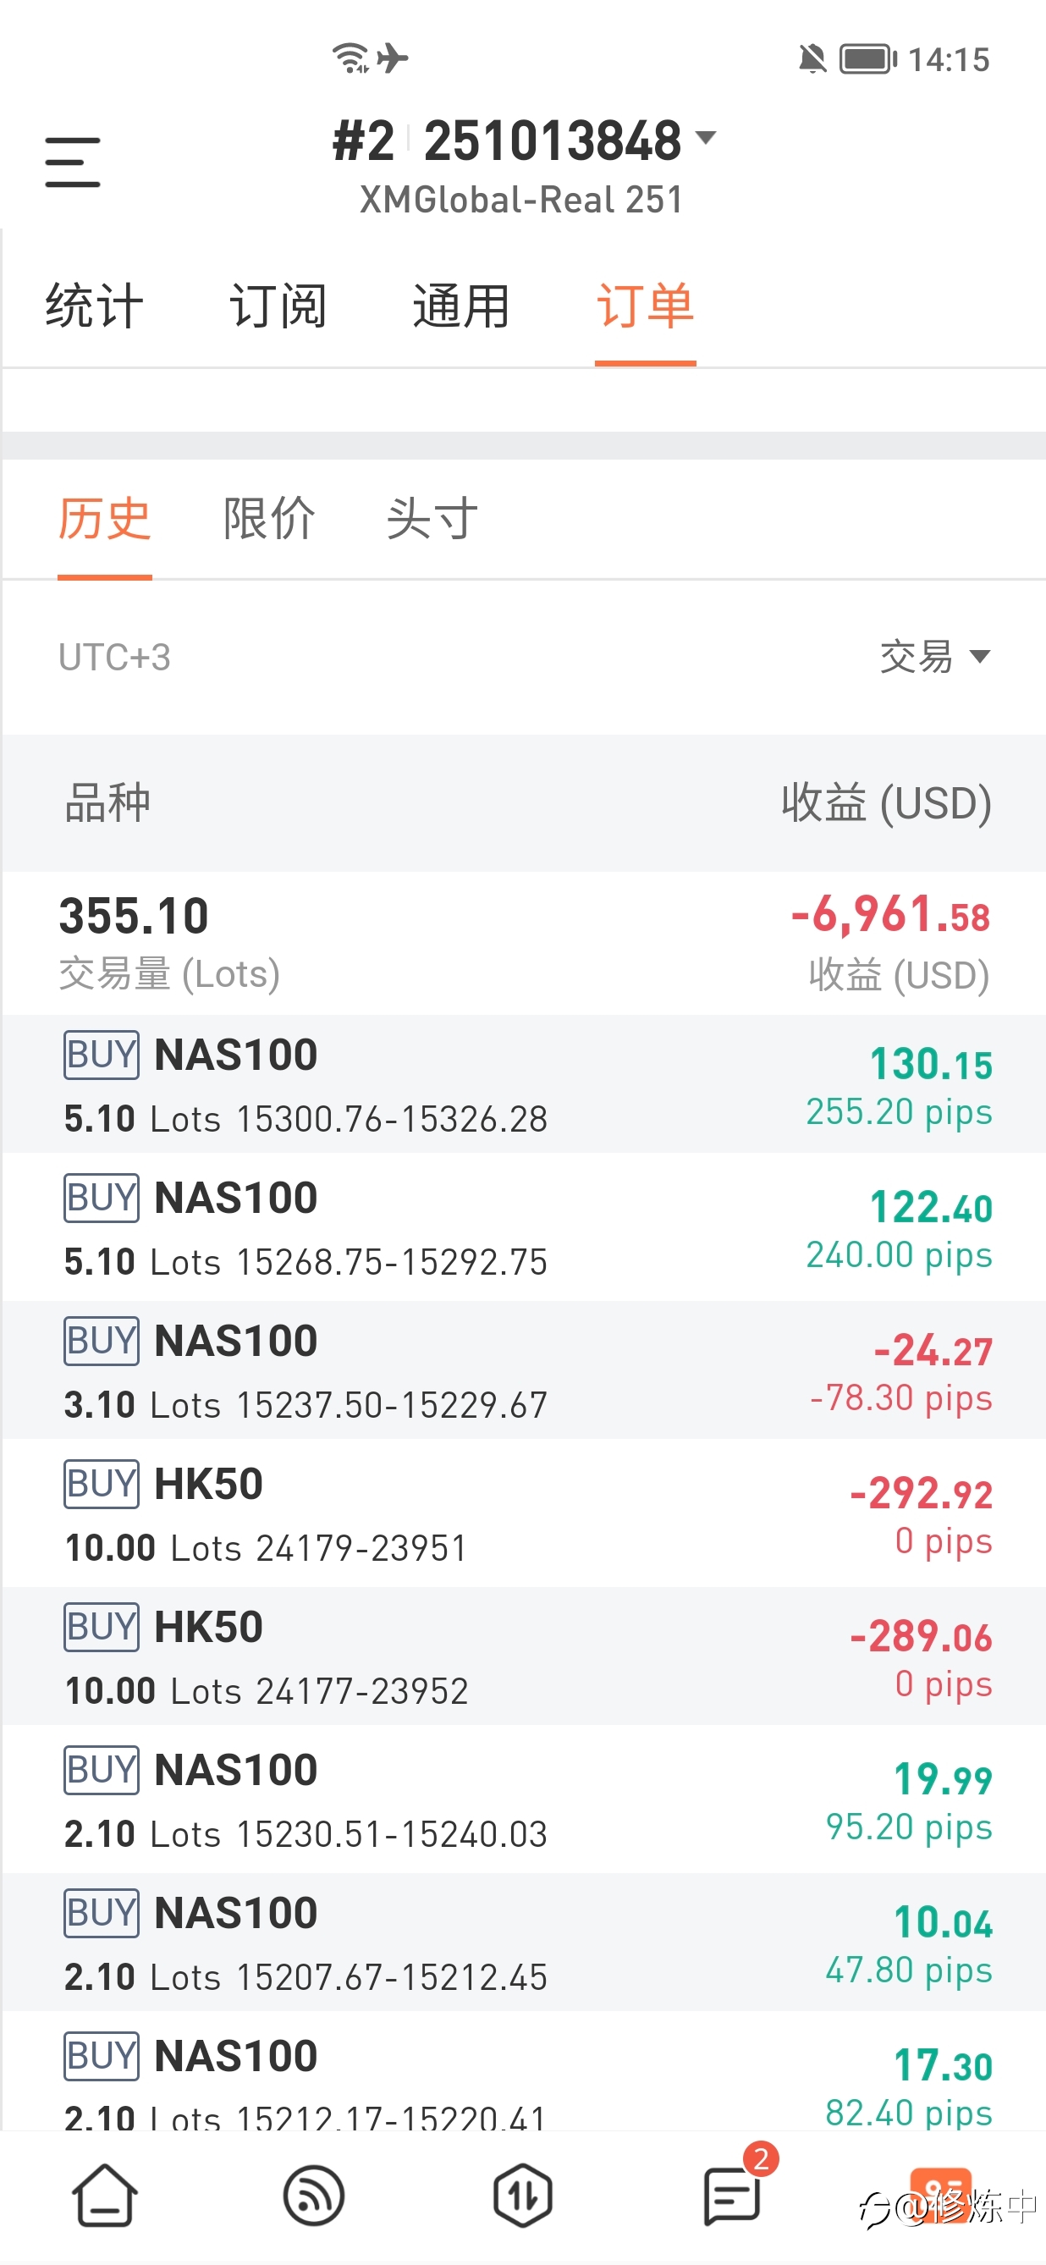Sort by 收益 (USD) column header

[886, 802]
